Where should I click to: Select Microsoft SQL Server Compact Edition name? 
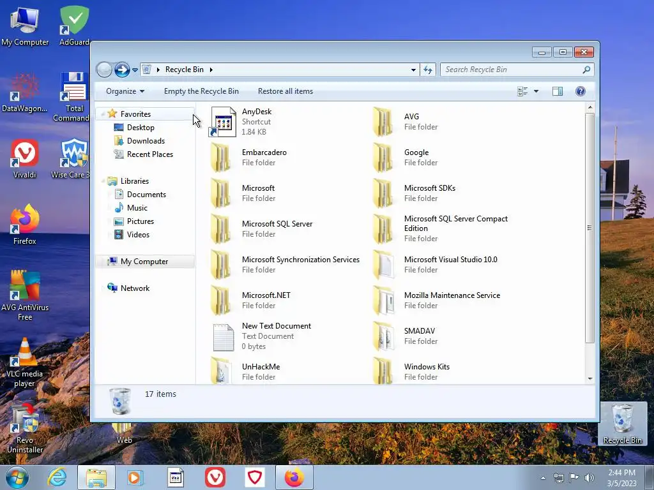456,223
